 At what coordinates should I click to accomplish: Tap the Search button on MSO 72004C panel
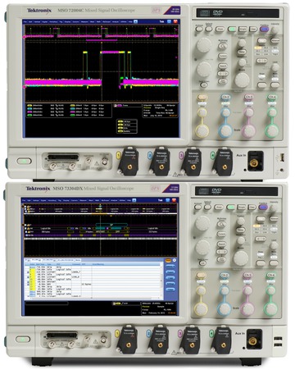[x=223, y=66]
